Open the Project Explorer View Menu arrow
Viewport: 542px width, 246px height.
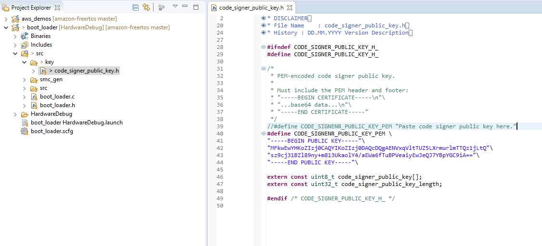[x=175, y=7]
